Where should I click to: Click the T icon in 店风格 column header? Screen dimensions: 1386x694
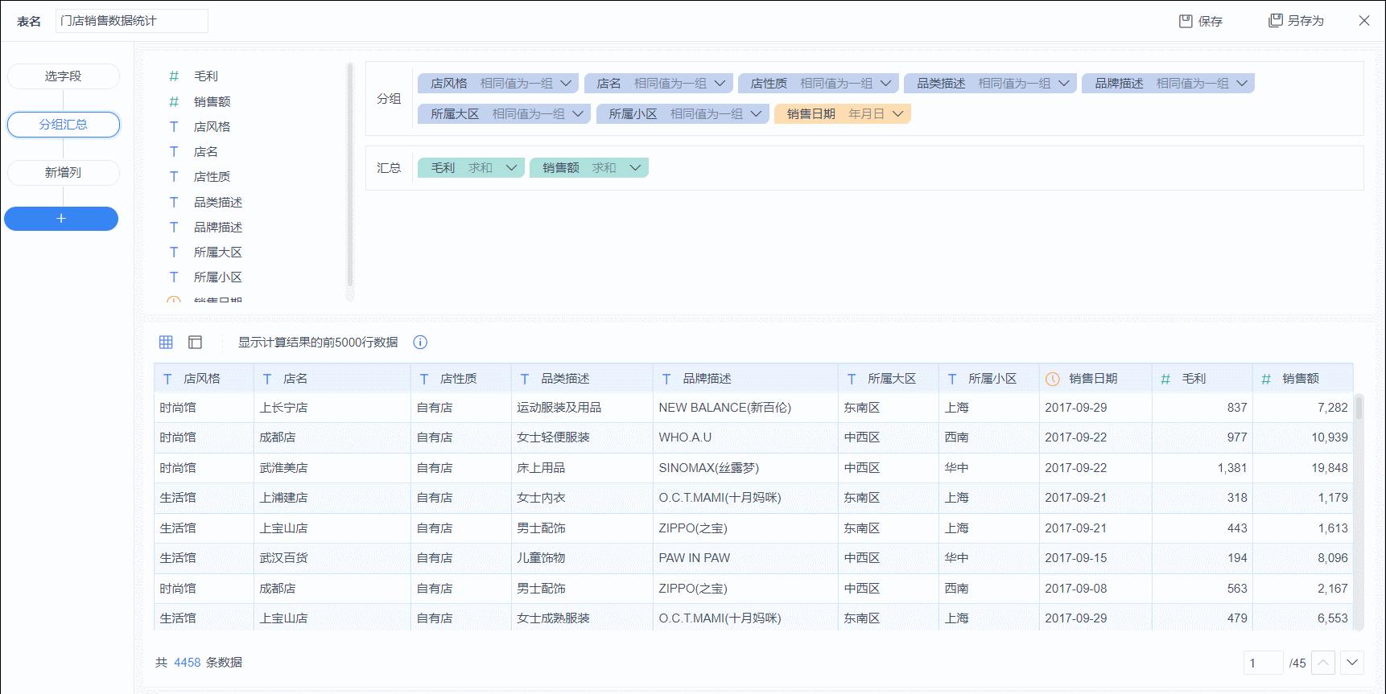tap(167, 379)
